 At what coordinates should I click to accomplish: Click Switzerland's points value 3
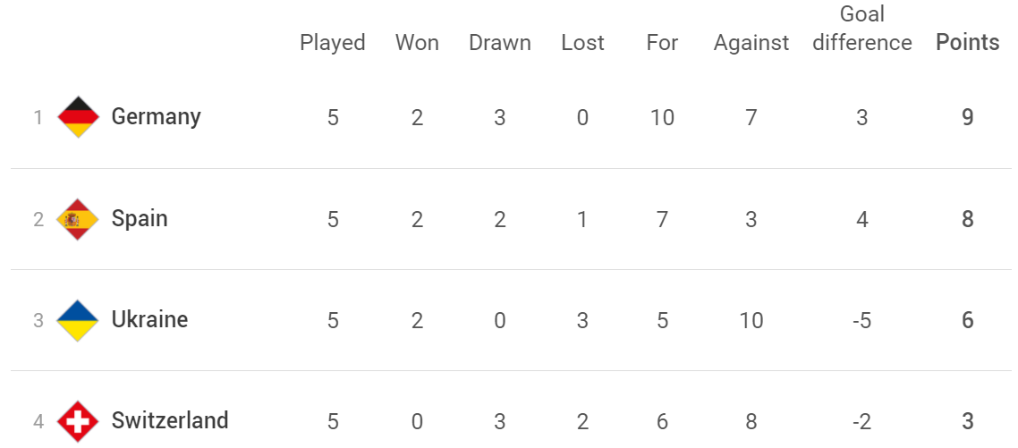point(967,421)
